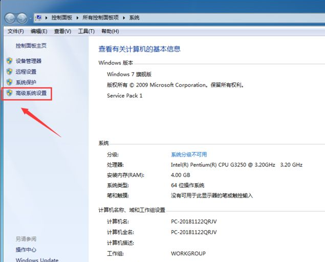Screen dimensions: 325x262
Task: Click the shield icon beside 高级系统设置
Action: tap(9, 93)
